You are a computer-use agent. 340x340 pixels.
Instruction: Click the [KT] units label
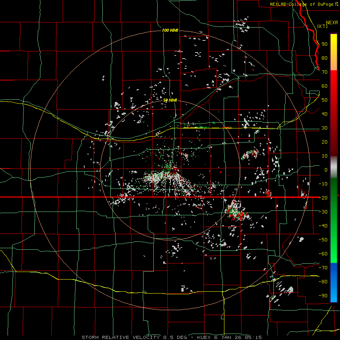[323, 26]
